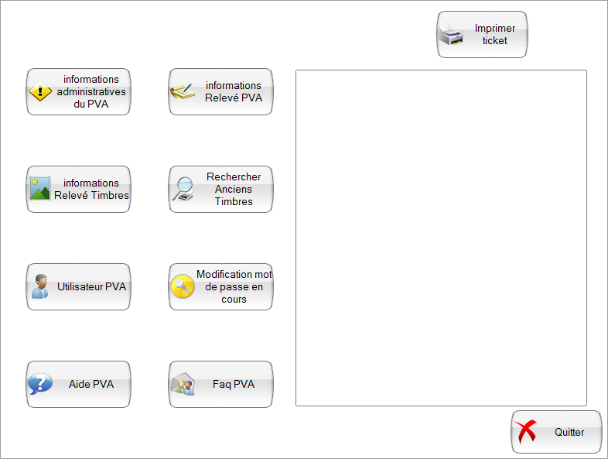Viewport: 608px width, 459px height.
Task: Choose Modification mot de passe en cours
Action: pyautogui.click(x=234, y=286)
